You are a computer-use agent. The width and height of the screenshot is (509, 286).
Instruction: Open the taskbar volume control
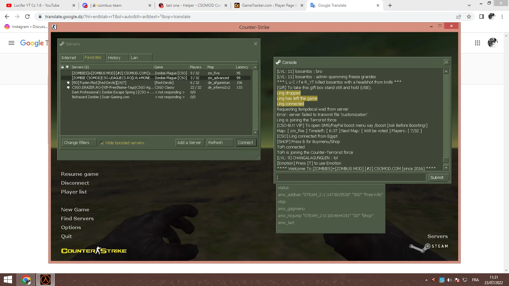[449, 280]
